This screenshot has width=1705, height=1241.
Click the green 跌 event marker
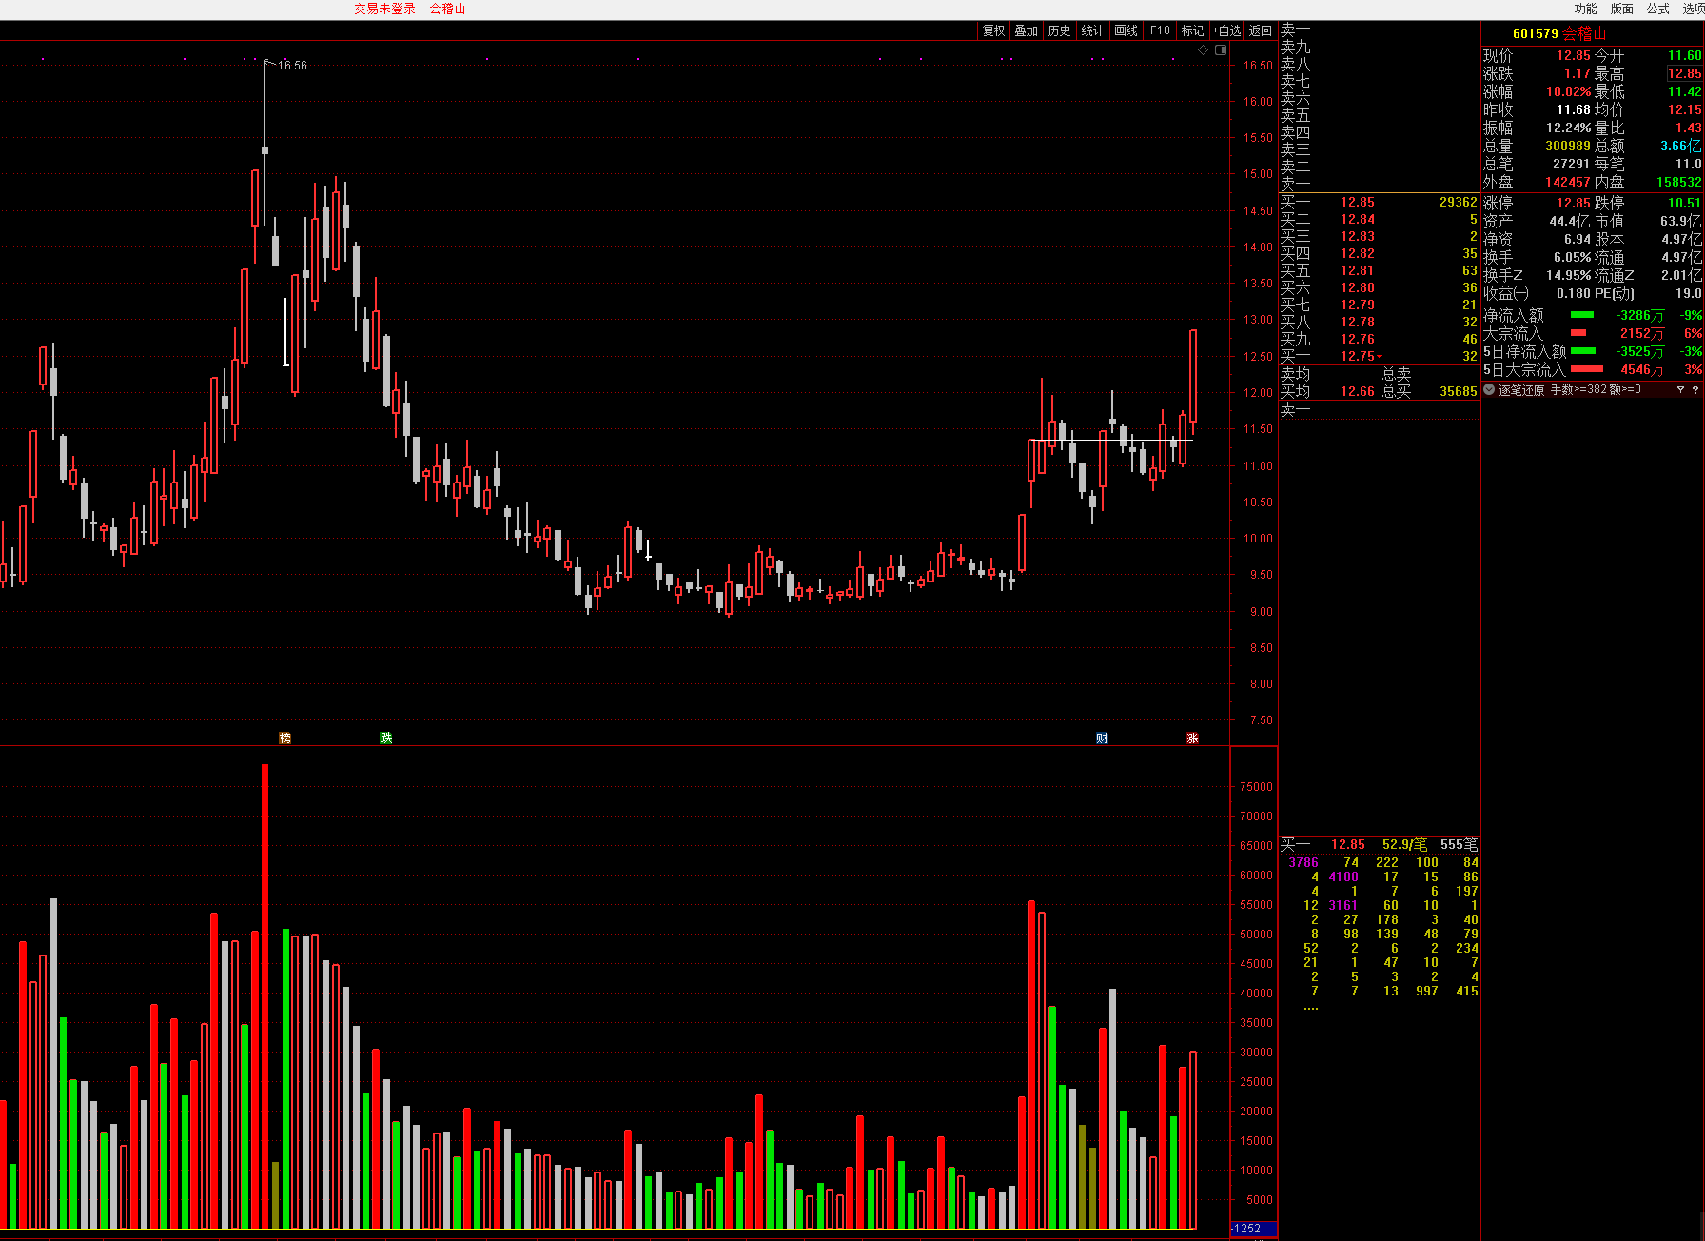(x=385, y=738)
